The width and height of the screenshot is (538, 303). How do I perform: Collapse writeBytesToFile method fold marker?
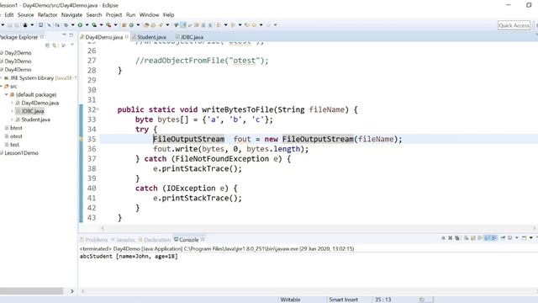coord(98,109)
